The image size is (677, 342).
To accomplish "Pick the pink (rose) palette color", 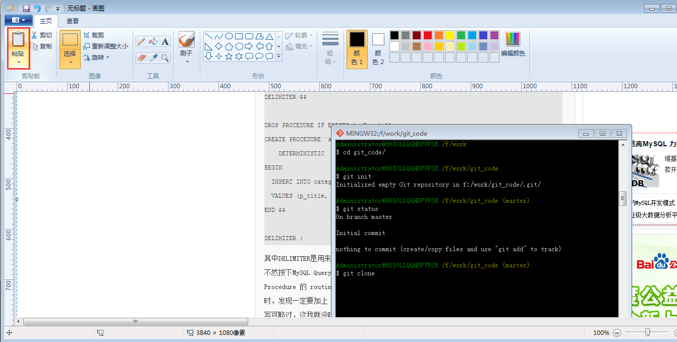I will (x=428, y=46).
